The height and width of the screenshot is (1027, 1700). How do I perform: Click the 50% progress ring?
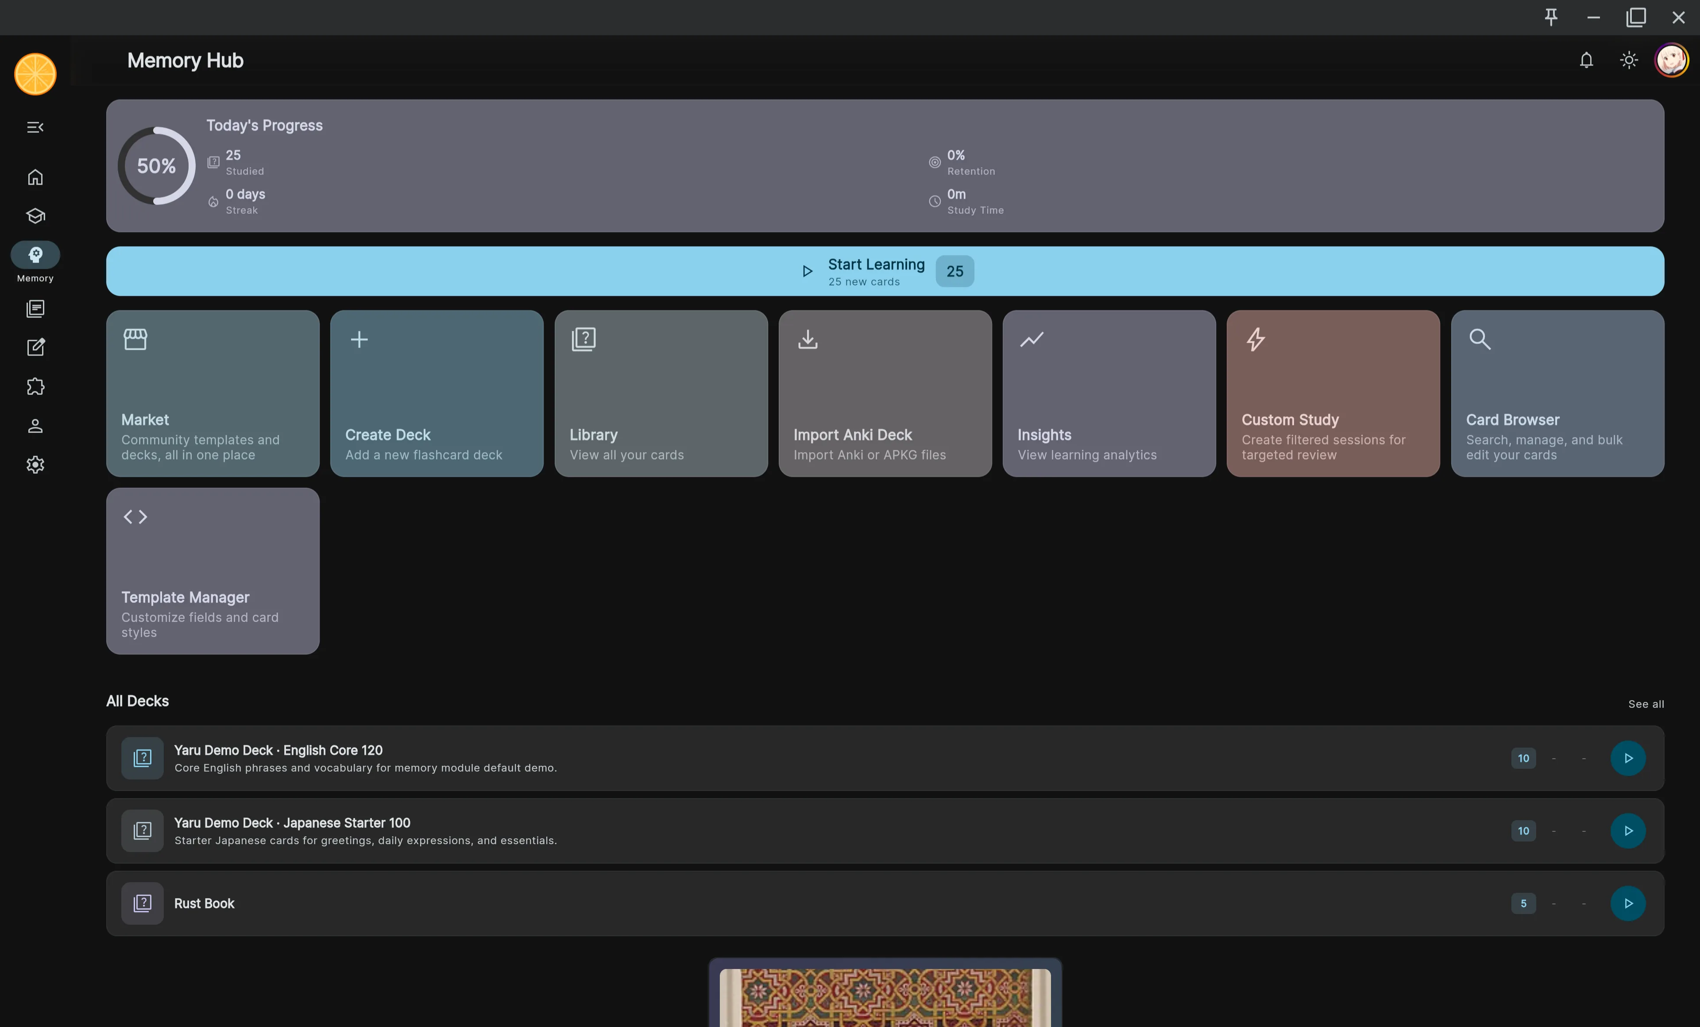coord(155,166)
